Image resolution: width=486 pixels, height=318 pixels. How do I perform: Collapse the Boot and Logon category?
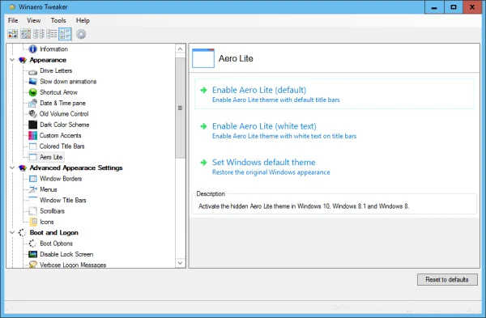[x=12, y=232]
